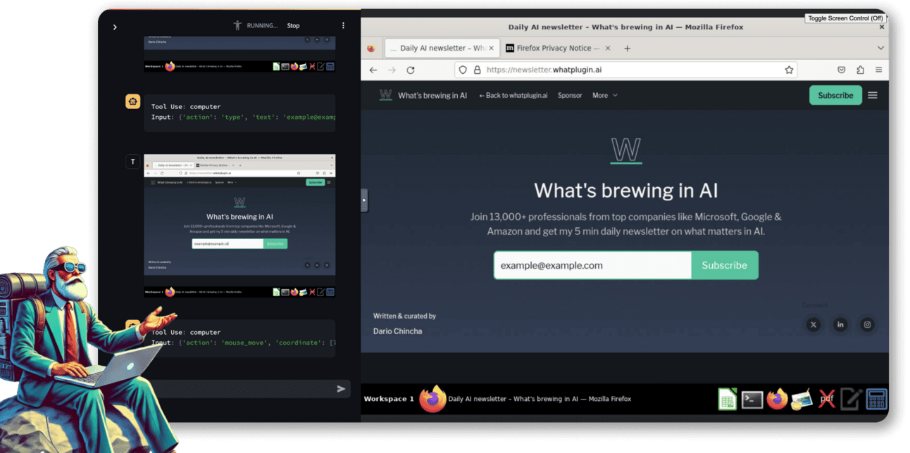Launch the spreadsheet app from taskbar
Screen dimensions: 910x453
coord(727,400)
